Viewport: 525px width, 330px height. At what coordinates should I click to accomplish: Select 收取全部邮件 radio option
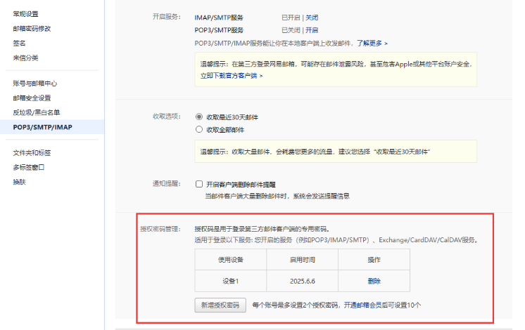(199, 130)
